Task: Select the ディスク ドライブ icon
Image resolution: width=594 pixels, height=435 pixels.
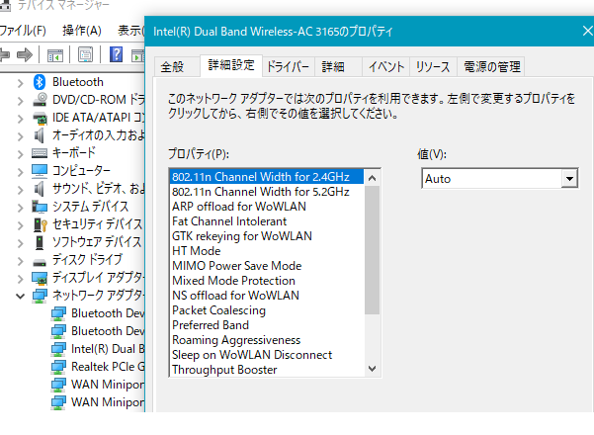Action: (x=40, y=261)
